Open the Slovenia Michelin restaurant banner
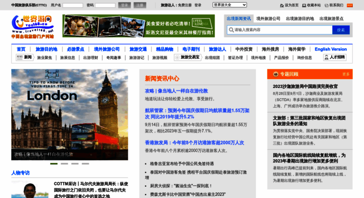This screenshot has height=198, width=364. tap(139, 26)
